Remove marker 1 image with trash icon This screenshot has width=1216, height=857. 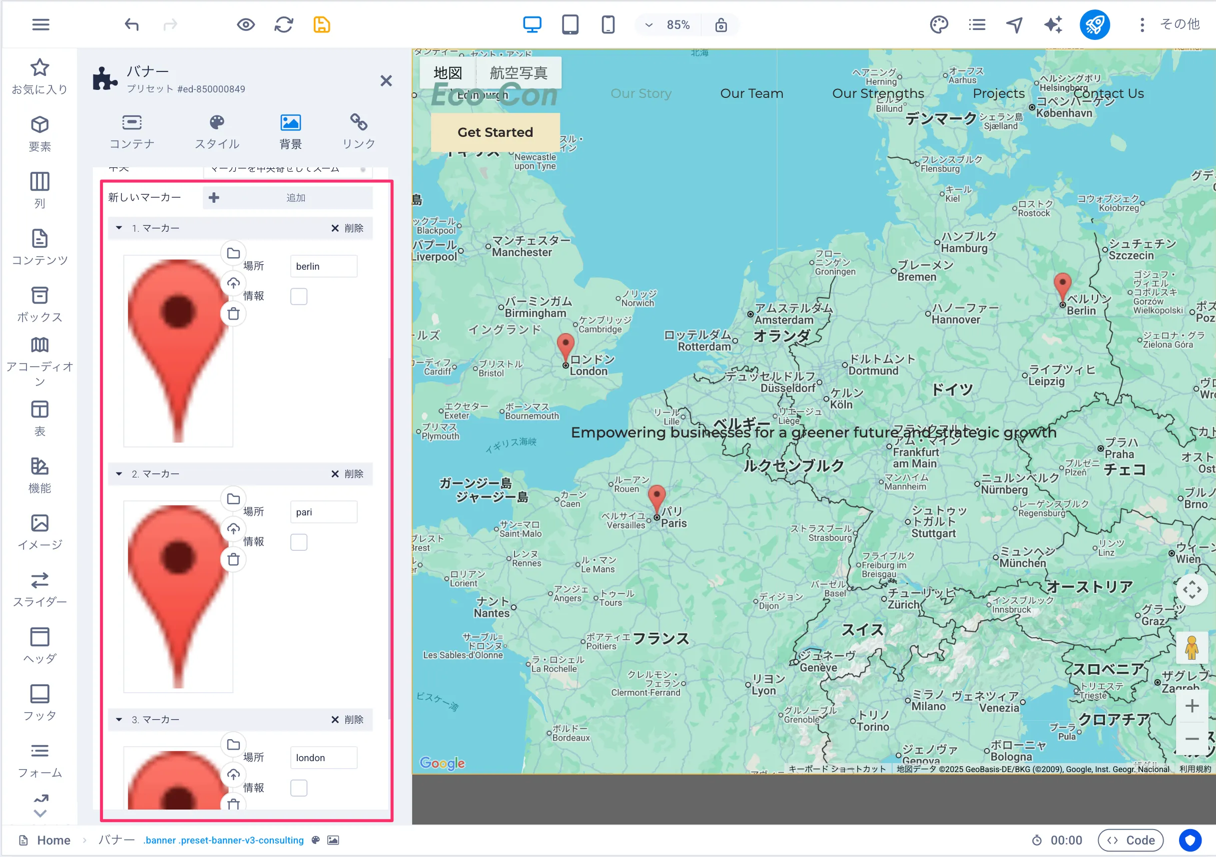tap(233, 313)
